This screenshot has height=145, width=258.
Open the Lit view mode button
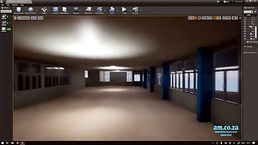[34, 18]
